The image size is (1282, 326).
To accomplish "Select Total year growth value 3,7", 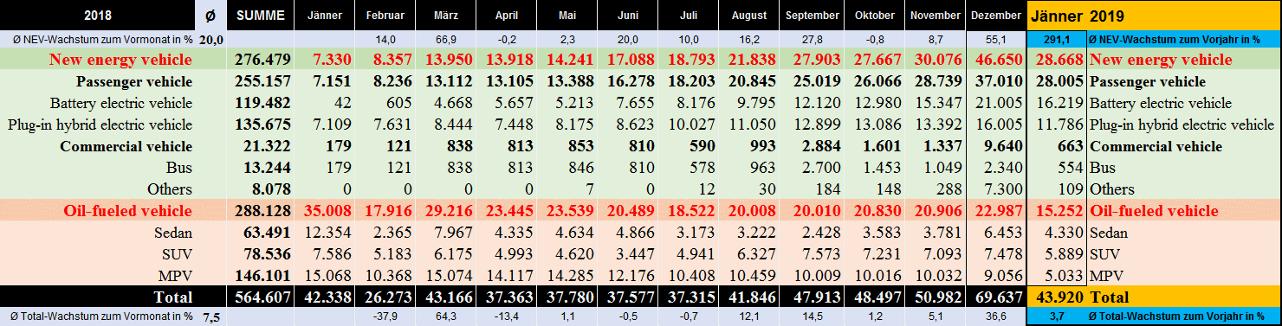I will point(1056,317).
